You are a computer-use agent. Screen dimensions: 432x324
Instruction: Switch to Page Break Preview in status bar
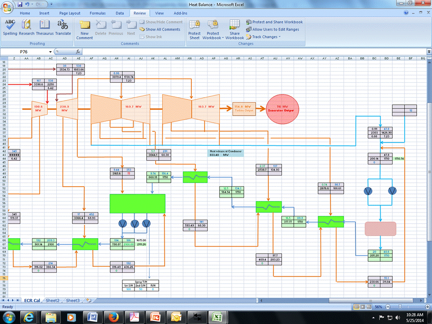pyautogui.click(x=369, y=306)
